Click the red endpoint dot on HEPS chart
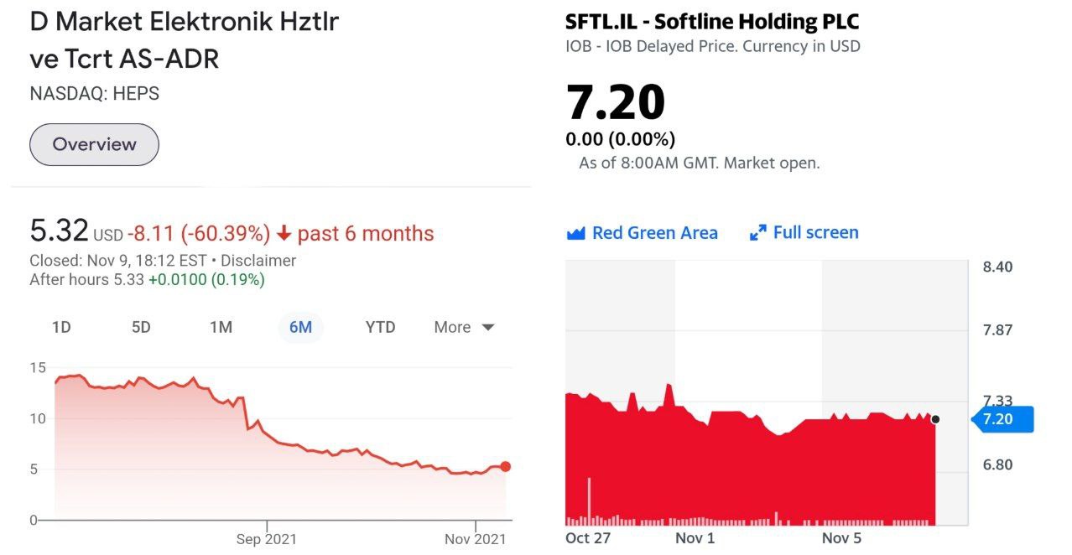This screenshot has height=555, width=1072. click(x=505, y=467)
